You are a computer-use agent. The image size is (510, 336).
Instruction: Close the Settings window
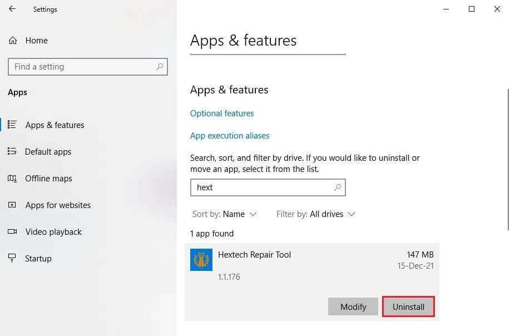[497, 9]
